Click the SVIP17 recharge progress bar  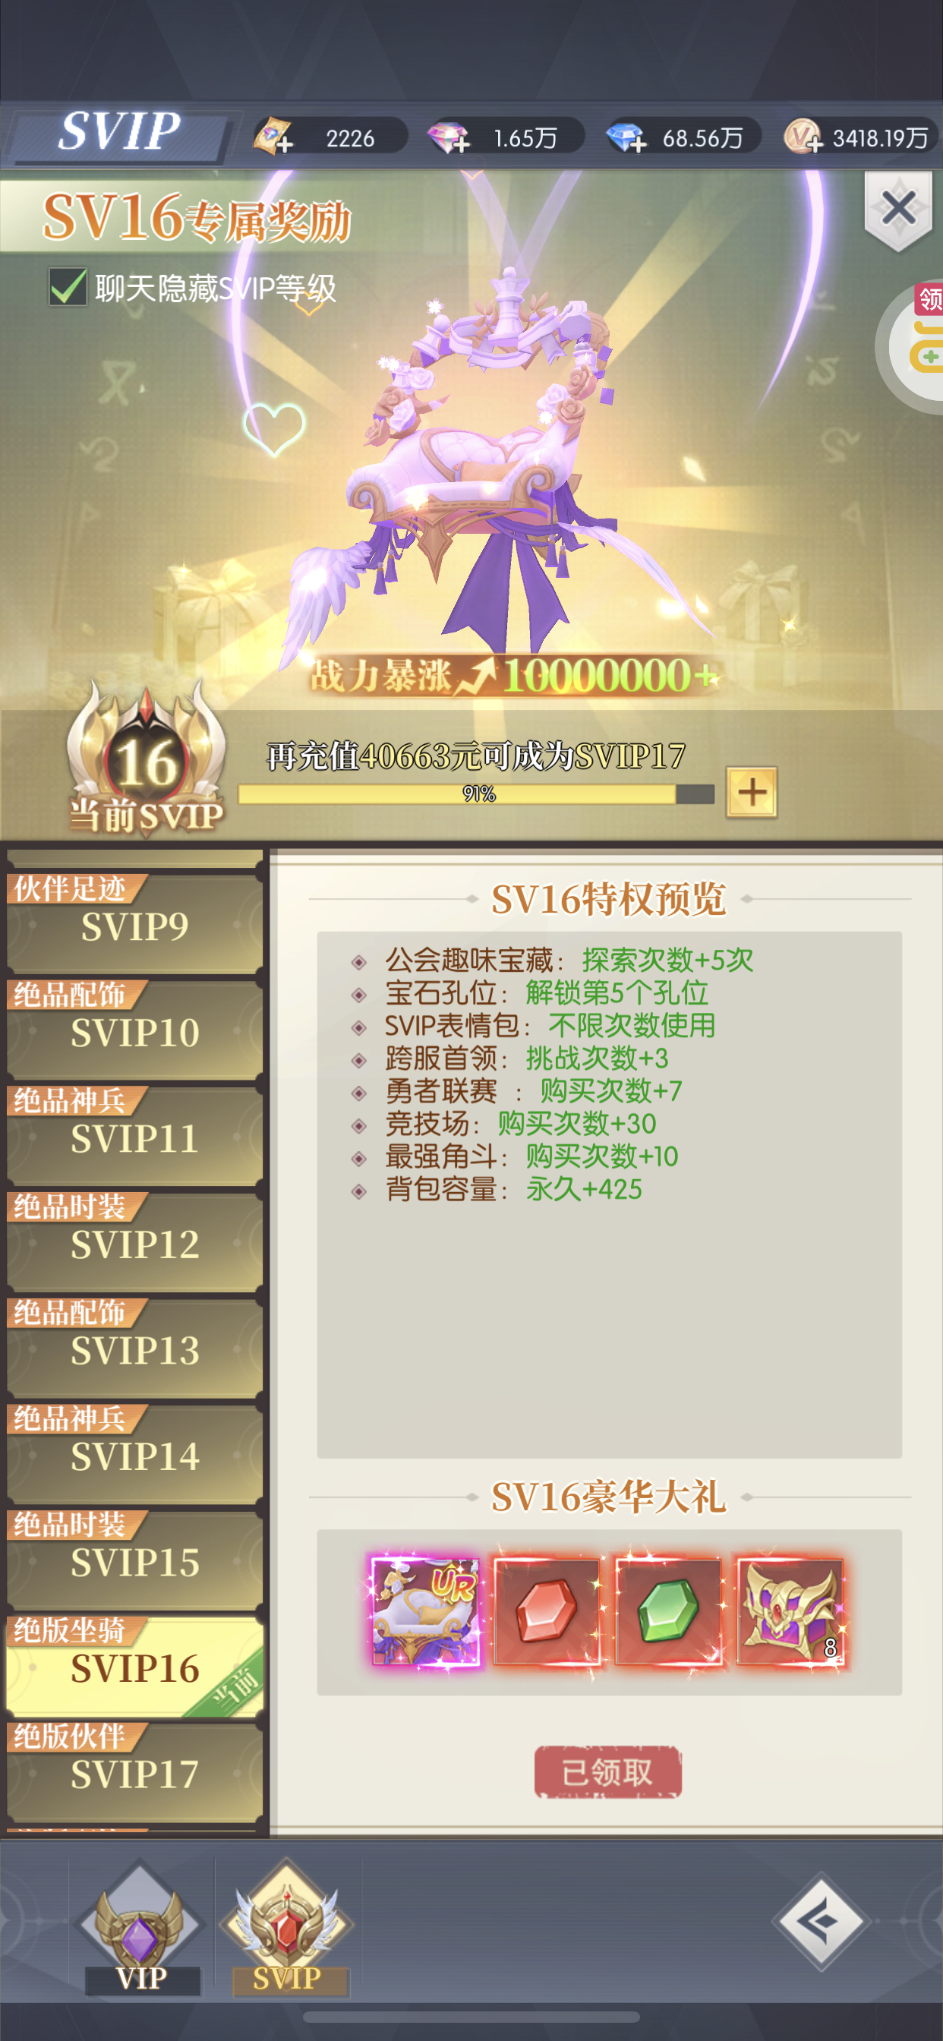tap(476, 794)
